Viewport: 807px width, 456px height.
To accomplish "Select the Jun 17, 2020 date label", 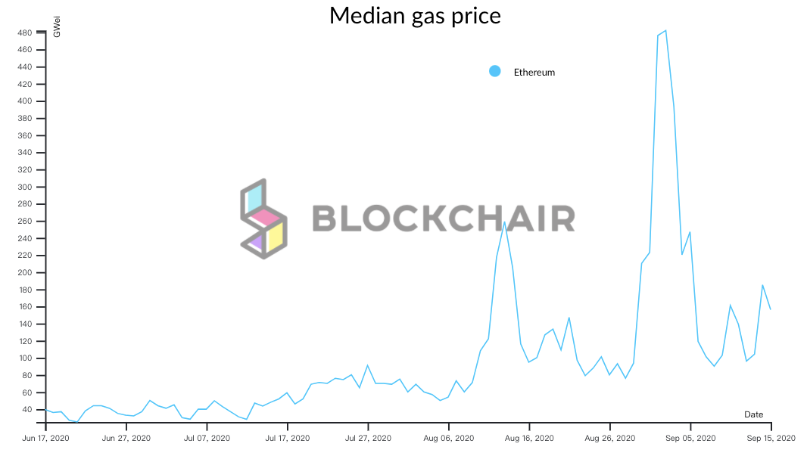I will pyautogui.click(x=45, y=438).
